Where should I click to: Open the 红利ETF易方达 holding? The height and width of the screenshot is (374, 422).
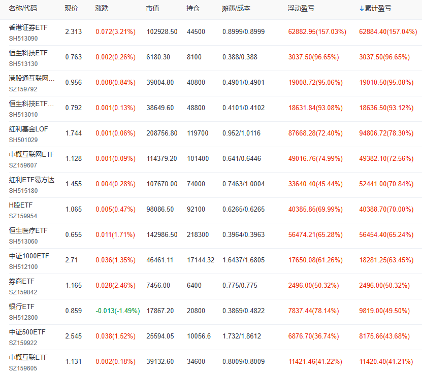(31, 180)
